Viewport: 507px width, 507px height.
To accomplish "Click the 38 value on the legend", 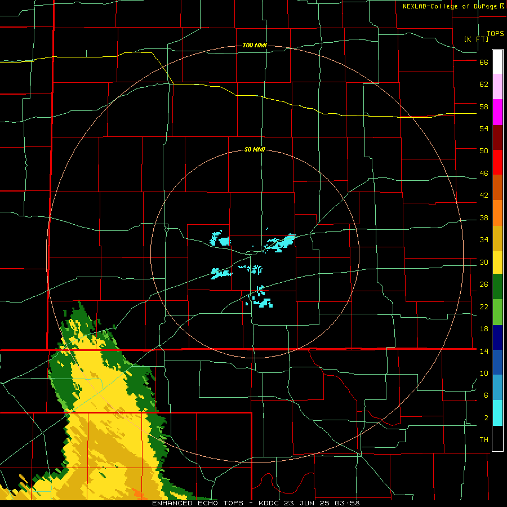I will (484, 218).
